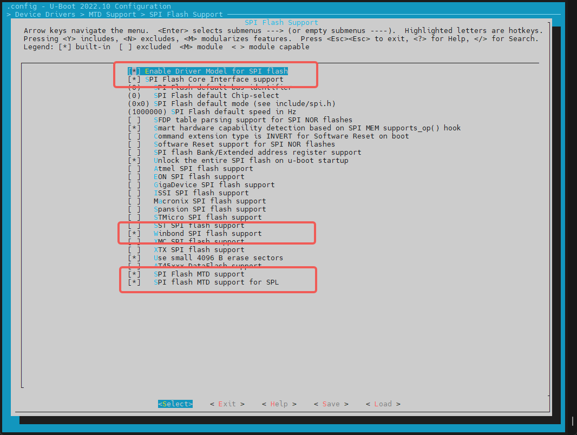Open the Help button
The width and height of the screenshot is (577, 435).
279,404
